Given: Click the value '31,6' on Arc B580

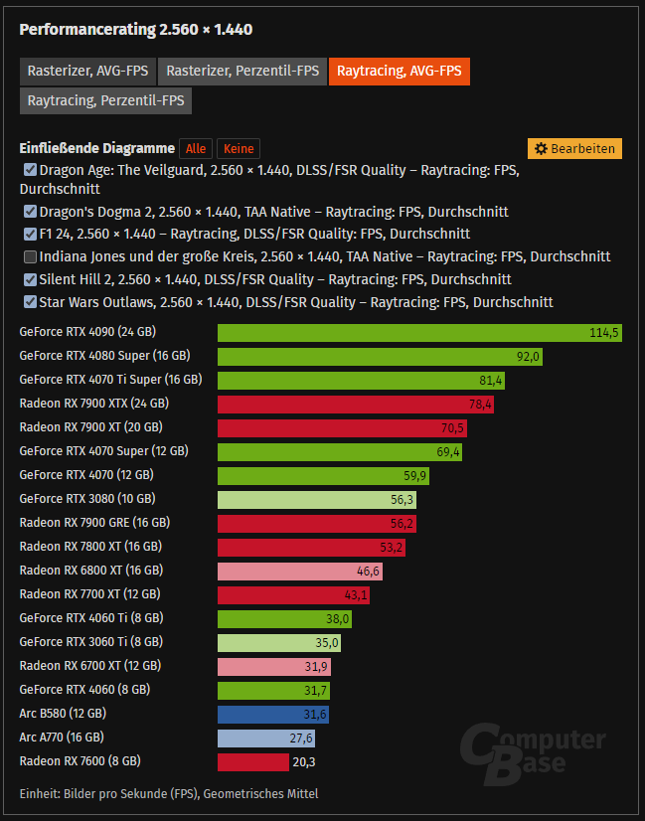Looking at the screenshot, I should click(x=315, y=715).
